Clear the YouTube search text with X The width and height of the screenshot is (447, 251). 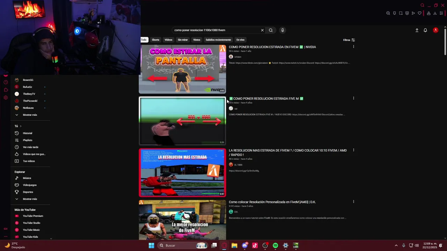(262, 30)
